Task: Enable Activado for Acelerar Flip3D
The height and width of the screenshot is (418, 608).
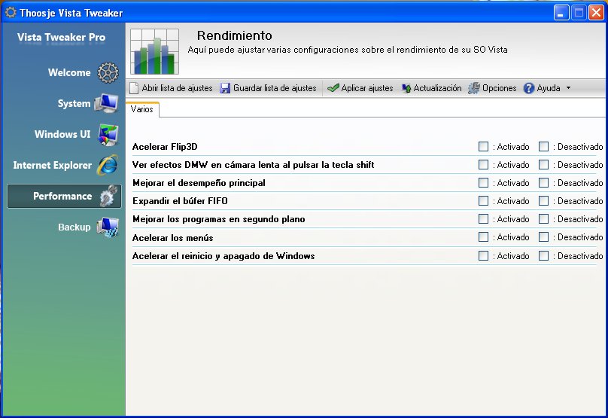Action: (483, 146)
